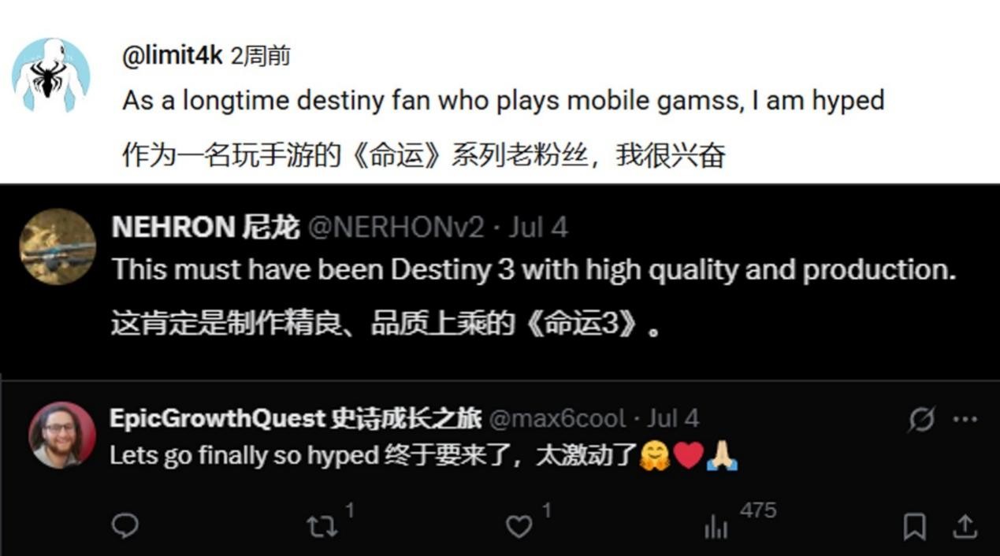Select the Destiny 3 tweet text
The width and height of the screenshot is (1000, 556).
533,270
